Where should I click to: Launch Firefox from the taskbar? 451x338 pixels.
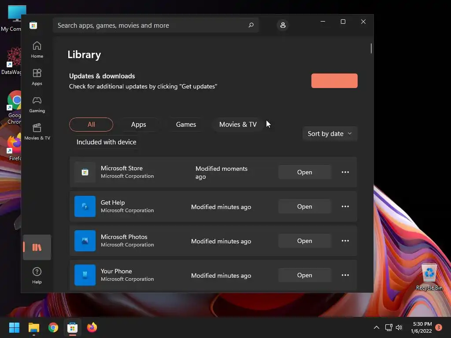[x=92, y=327]
